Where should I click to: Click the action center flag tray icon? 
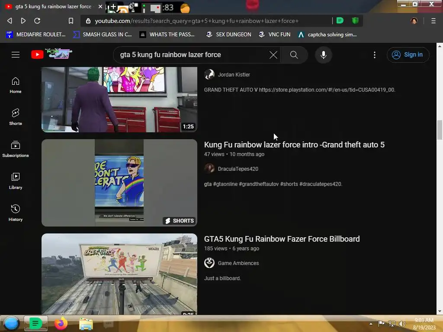point(382,323)
